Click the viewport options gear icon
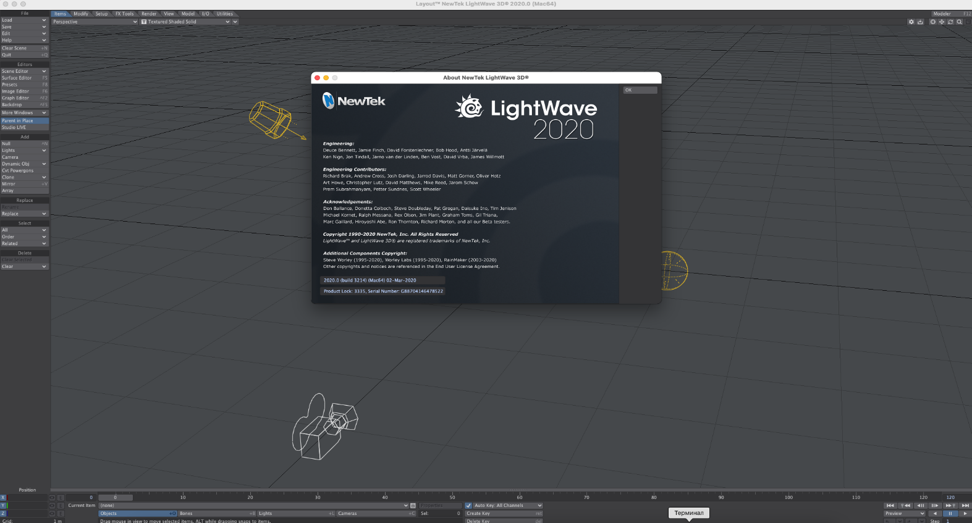972x523 pixels. pyautogui.click(x=911, y=22)
